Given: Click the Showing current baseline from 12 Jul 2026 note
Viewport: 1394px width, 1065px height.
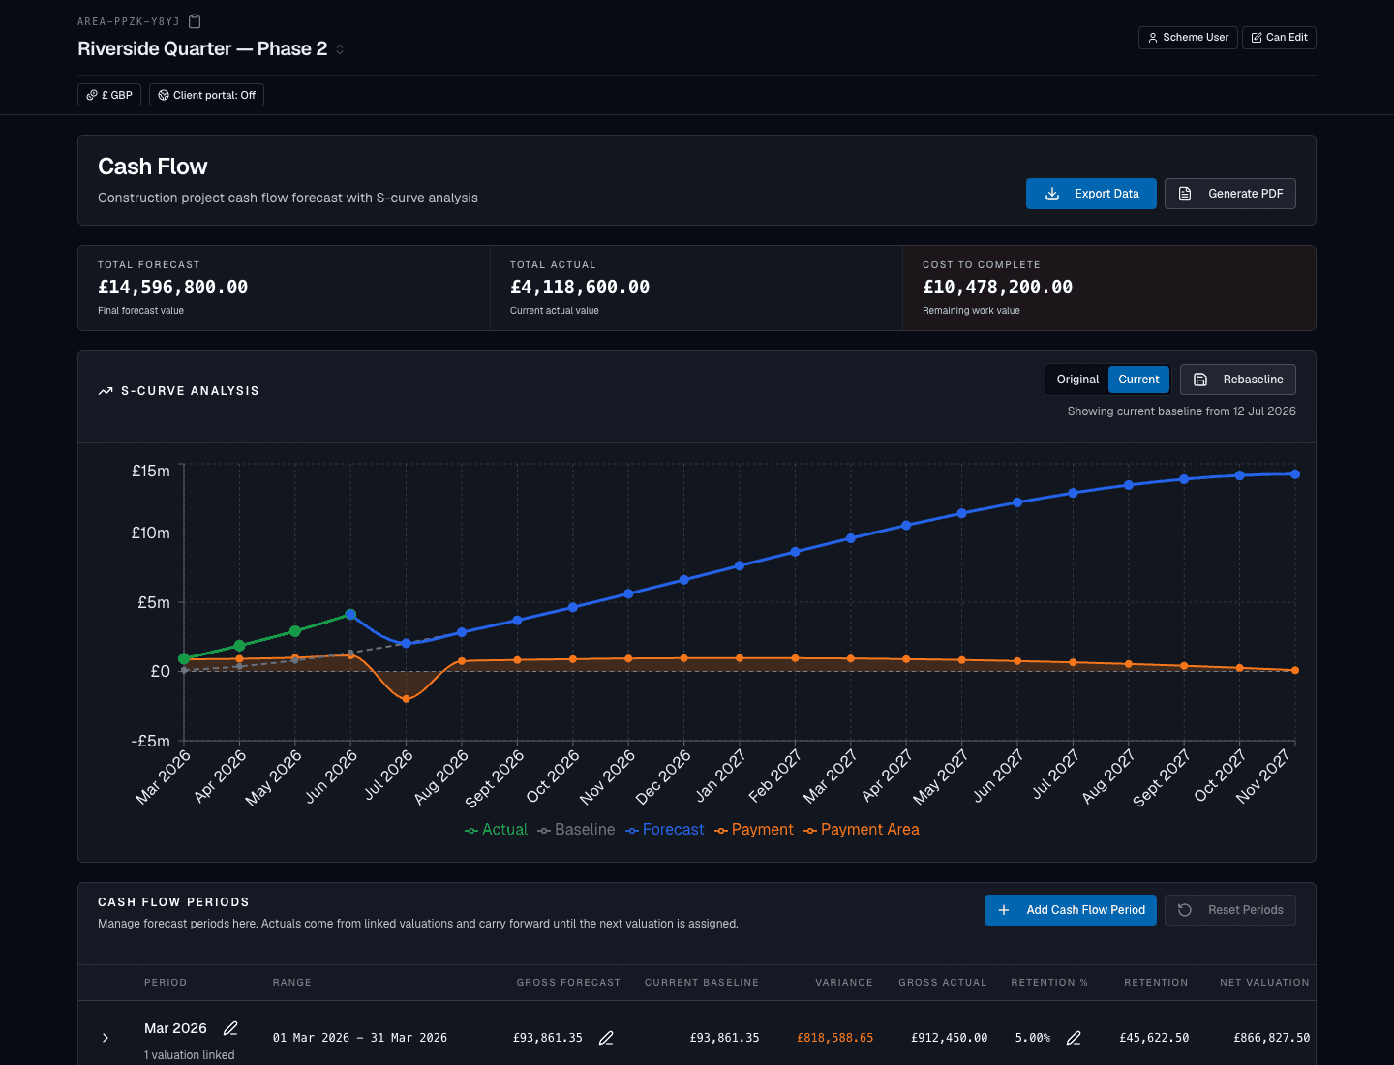Looking at the screenshot, I should tap(1181, 411).
